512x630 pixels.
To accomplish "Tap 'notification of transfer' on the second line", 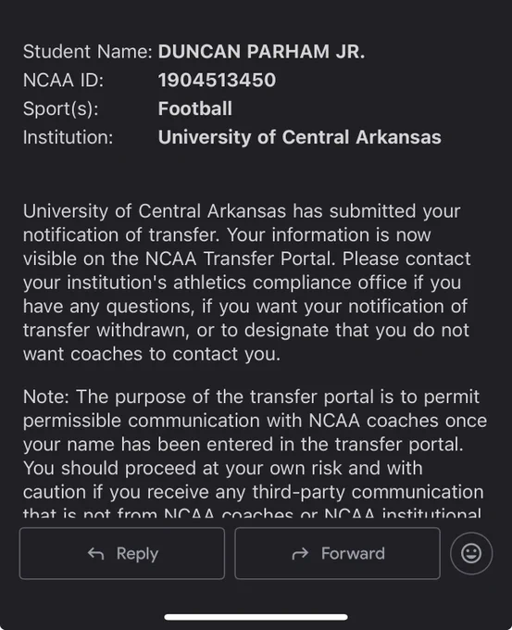I will [121, 234].
